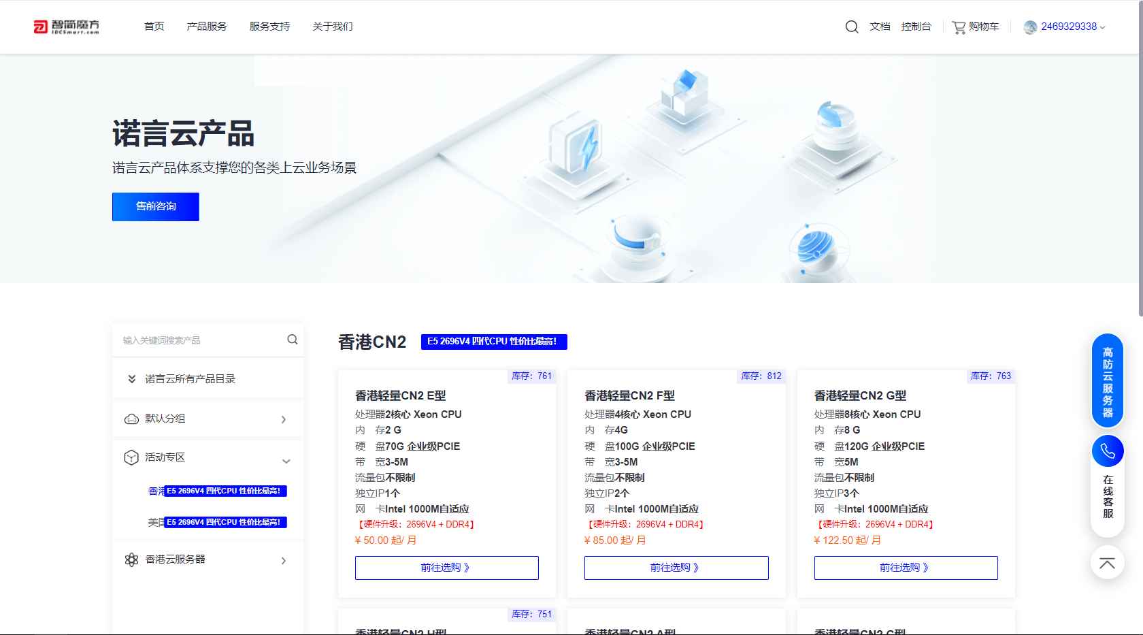Viewport: 1143px width, 635px height.
Task: Click the cloud icon beside 默认分组
Action: coord(131,419)
